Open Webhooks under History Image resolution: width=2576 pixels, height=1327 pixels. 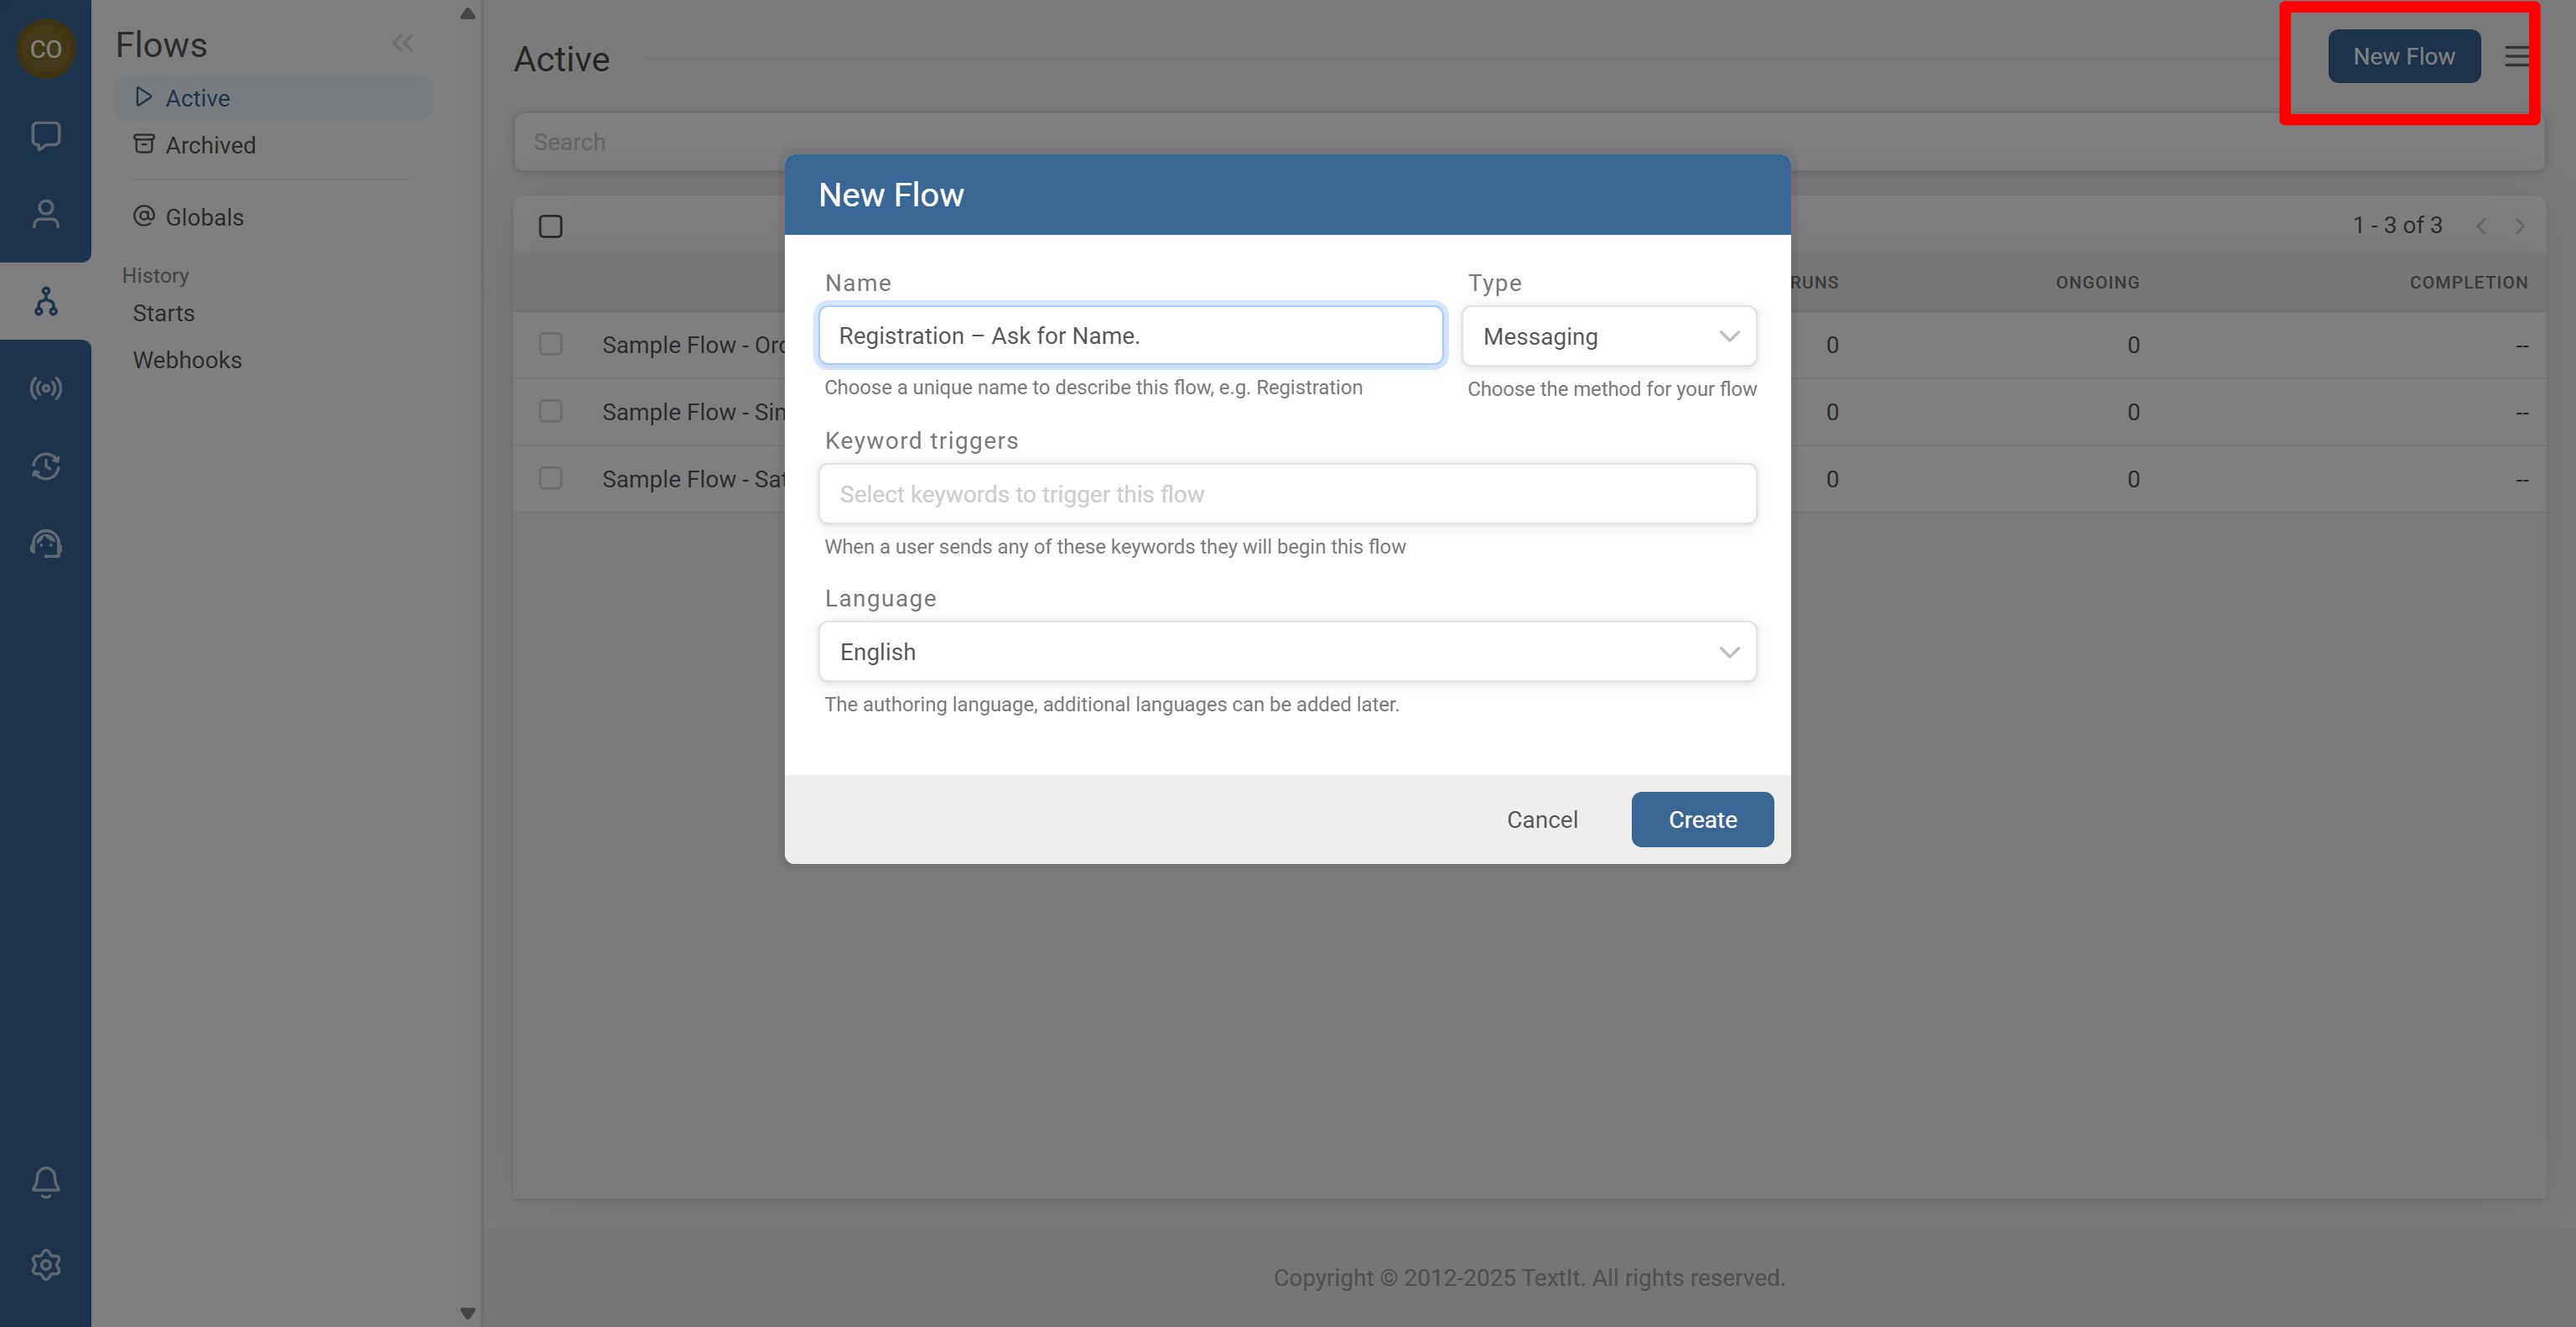point(187,360)
